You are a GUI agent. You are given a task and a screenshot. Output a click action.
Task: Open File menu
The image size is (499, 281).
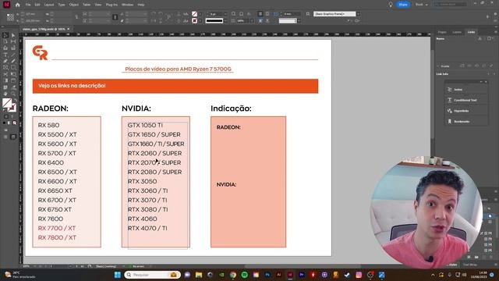[28, 5]
